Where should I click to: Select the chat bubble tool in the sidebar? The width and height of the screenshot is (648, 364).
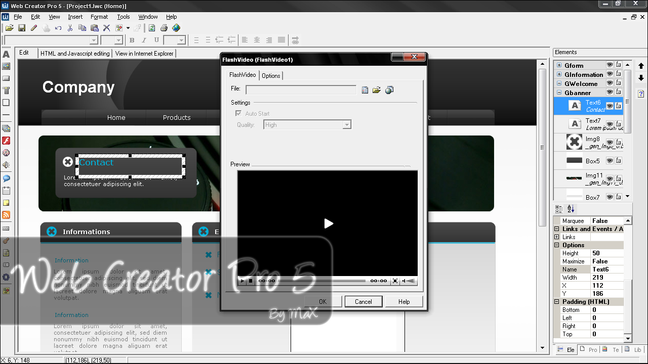click(6, 178)
